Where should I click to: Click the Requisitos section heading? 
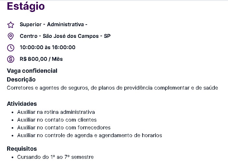click(x=22, y=149)
